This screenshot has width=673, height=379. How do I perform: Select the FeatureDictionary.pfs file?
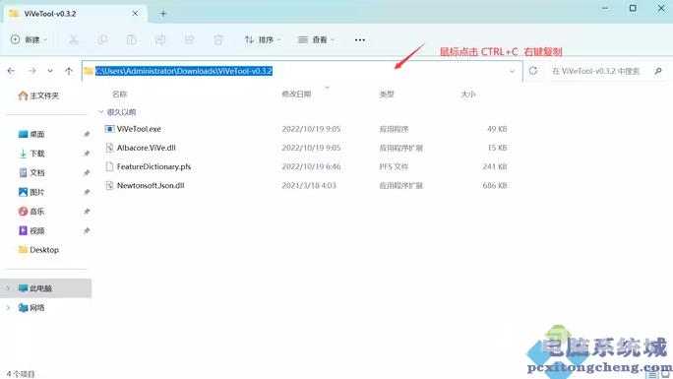coord(154,166)
